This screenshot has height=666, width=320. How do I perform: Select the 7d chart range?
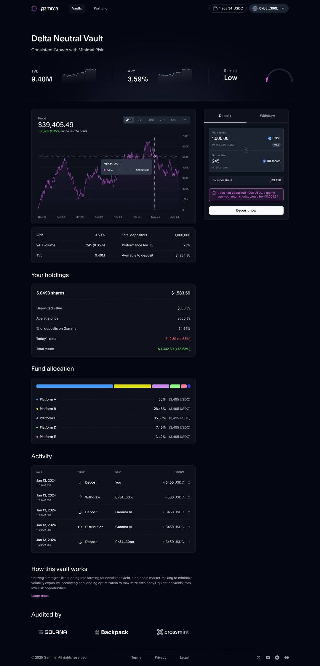(x=140, y=120)
